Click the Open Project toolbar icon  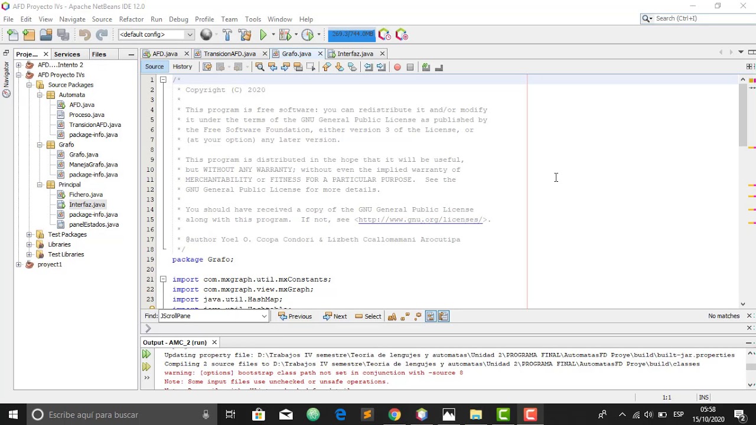pyautogui.click(x=46, y=35)
